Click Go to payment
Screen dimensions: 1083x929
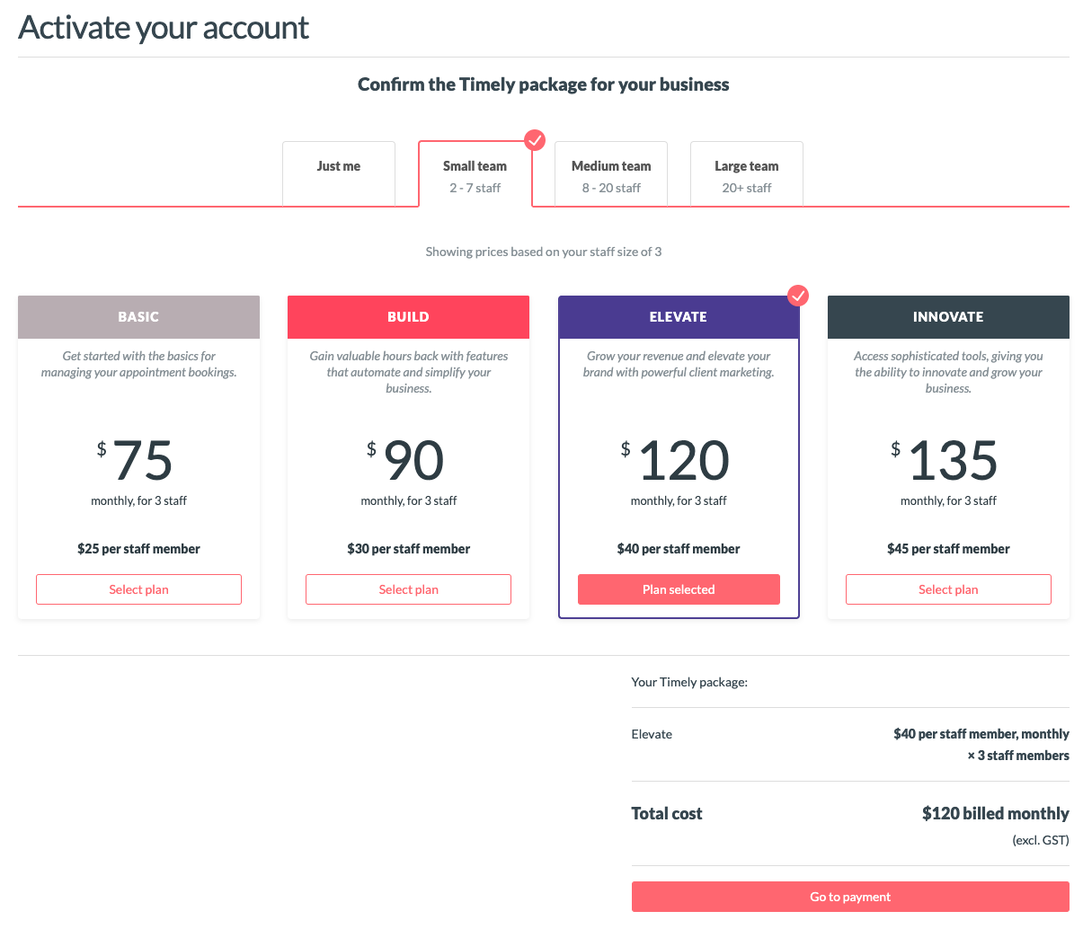coord(849,896)
